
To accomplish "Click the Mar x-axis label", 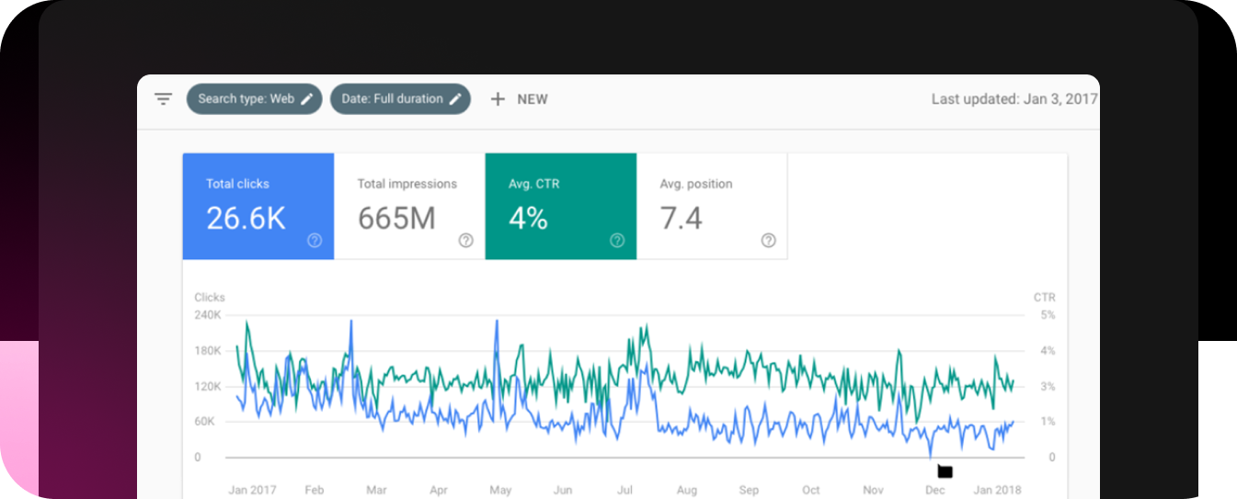I will [x=376, y=491].
